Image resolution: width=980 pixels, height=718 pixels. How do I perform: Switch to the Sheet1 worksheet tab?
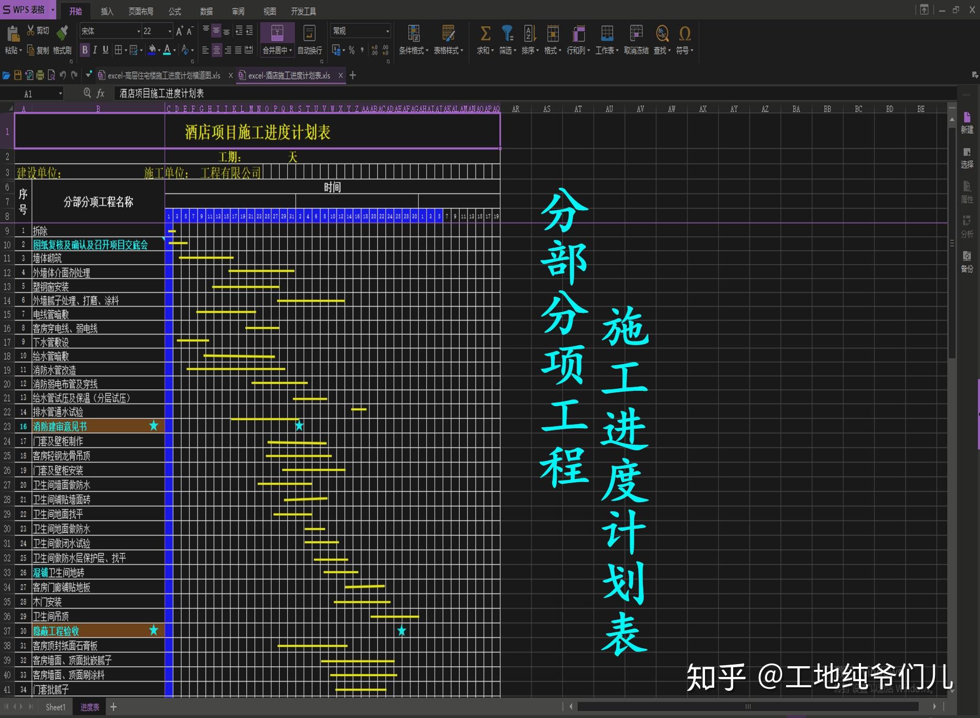[x=55, y=707]
